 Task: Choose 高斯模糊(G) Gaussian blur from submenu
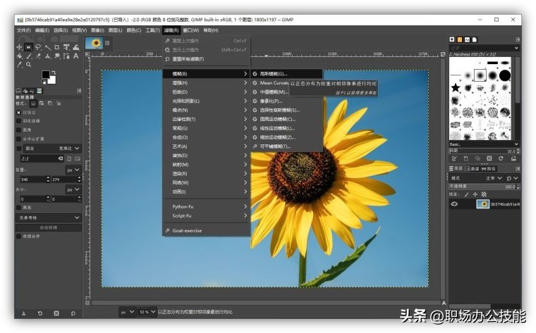point(275,73)
